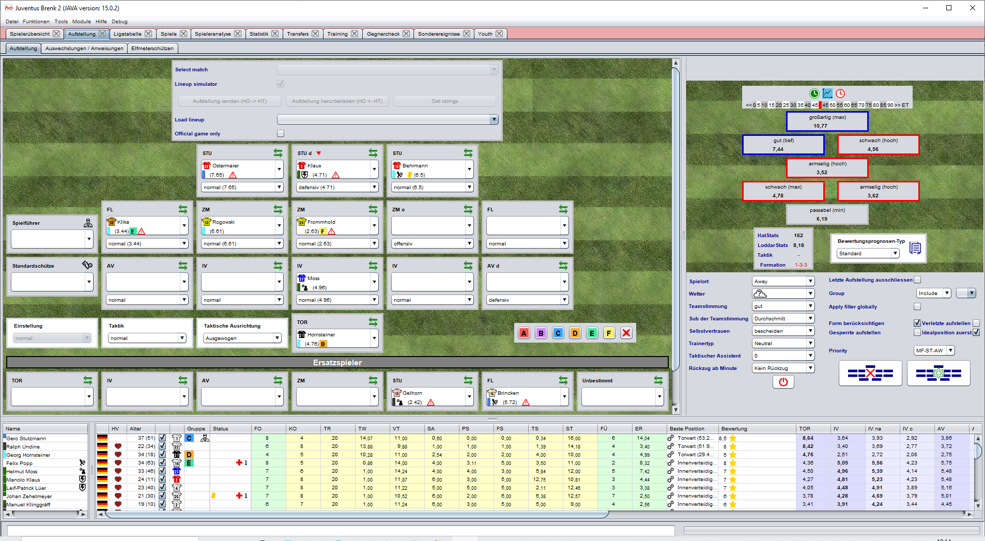Open the Trainertyp dropdown showing Neutral
Image resolution: width=985 pixels, height=541 pixels.
[783, 343]
